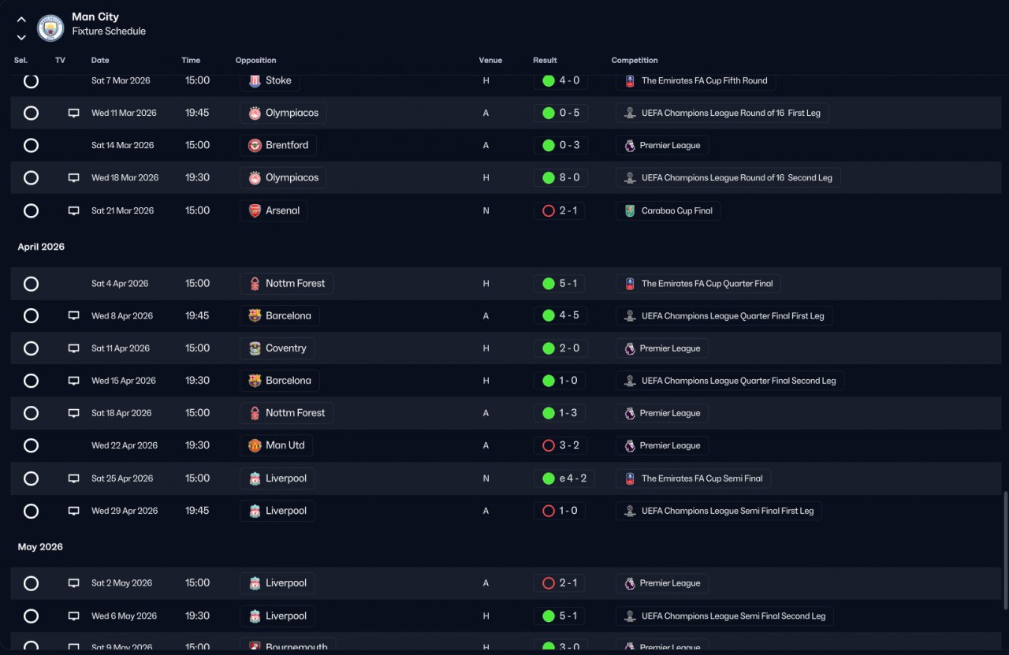Viewport: 1009px width, 655px height.
Task: Click the up chevron beside club badge
Action: click(21, 20)
